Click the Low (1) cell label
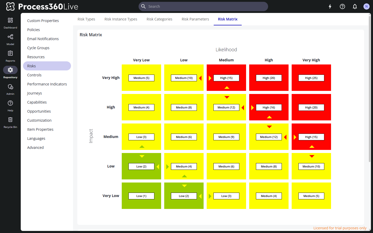This screenshot has width=373, height=233. pyautogui.click(x=141, y=196)
